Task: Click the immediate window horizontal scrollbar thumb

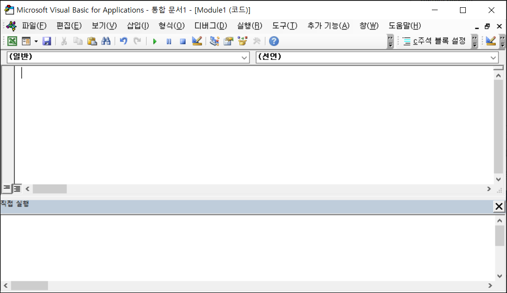Action: 30,286
